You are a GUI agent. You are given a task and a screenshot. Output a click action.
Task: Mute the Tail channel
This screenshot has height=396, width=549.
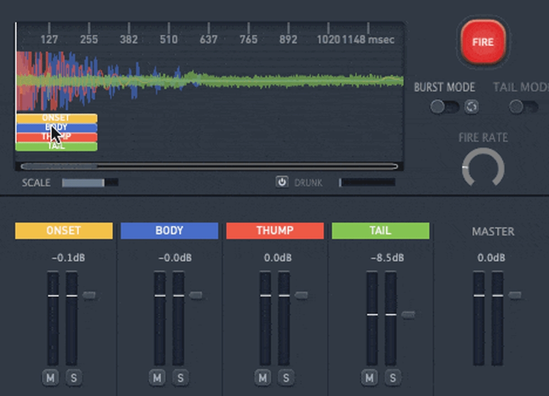coord(369,378)
